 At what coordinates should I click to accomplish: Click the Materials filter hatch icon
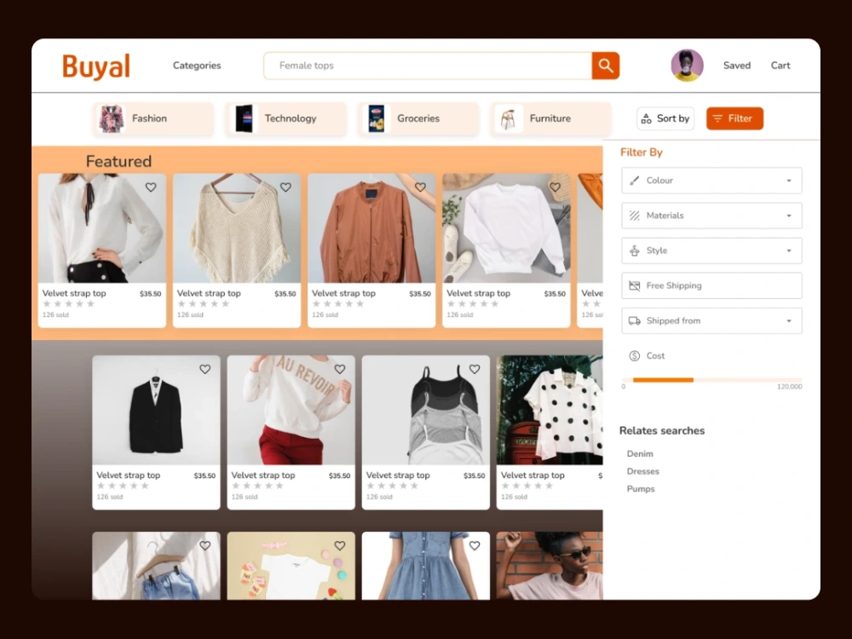click(634, 216)
